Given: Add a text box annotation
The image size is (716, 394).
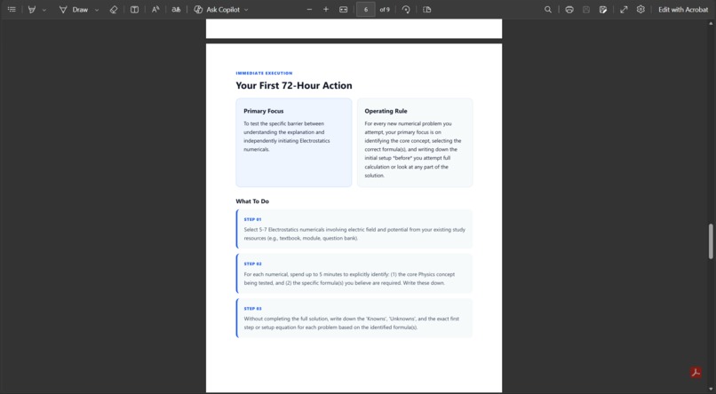Looking at the screenshot, I should [x=134, y=9].
